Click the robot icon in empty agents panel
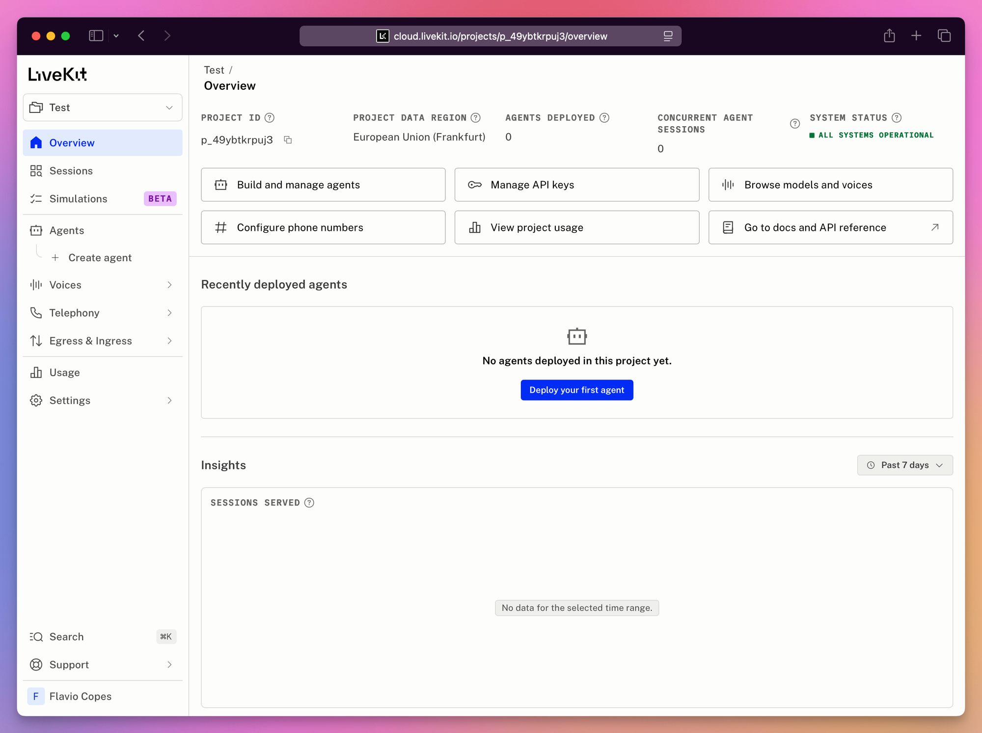 [577, 337]
